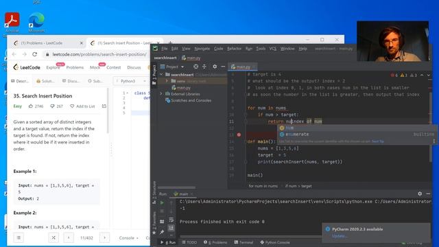Open the Terminal tool window tab
Screen dimensions: 439x247
[x=244, y=242]
